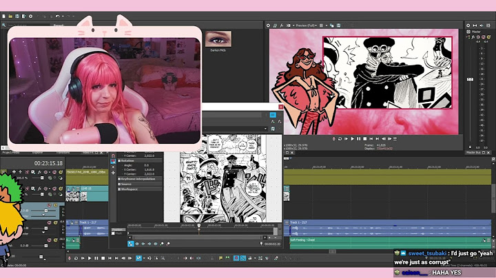This screenshot has height=278, width=496.
Task: Click Play on the main timeline transport
Action: 90,259
